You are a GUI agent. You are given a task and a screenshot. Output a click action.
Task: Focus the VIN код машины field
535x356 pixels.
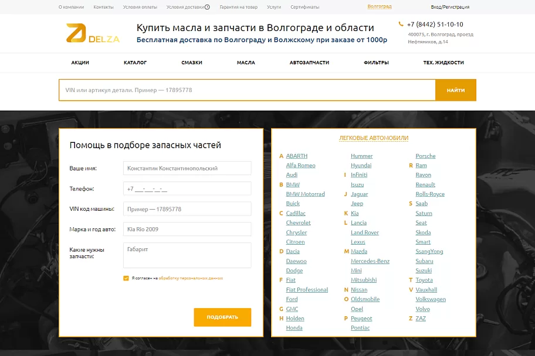187,209
